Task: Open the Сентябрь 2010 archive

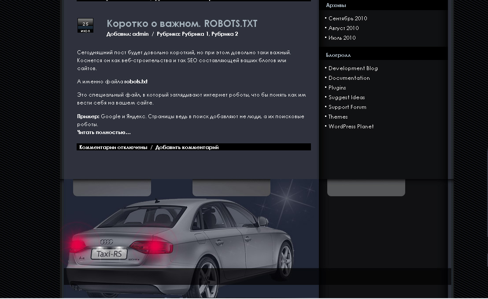Action: (348, 19)
